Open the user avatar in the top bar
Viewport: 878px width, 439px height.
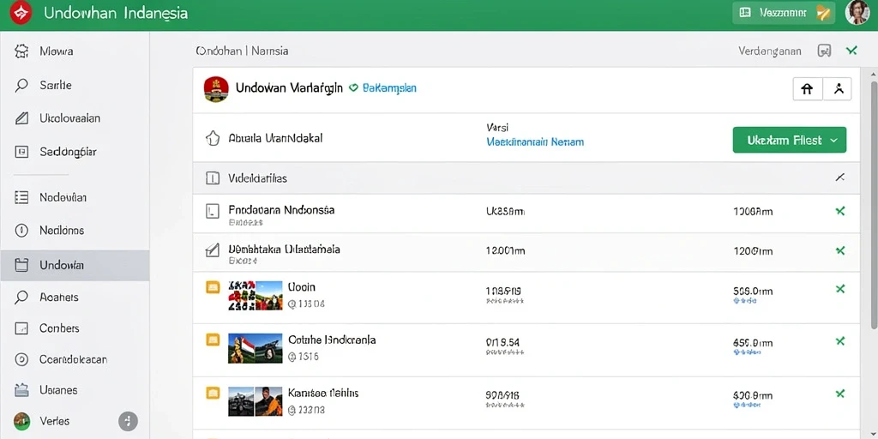coord(857,12)
